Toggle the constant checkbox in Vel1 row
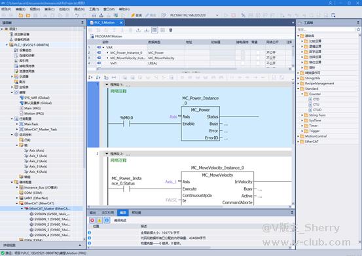 (258, 63)
